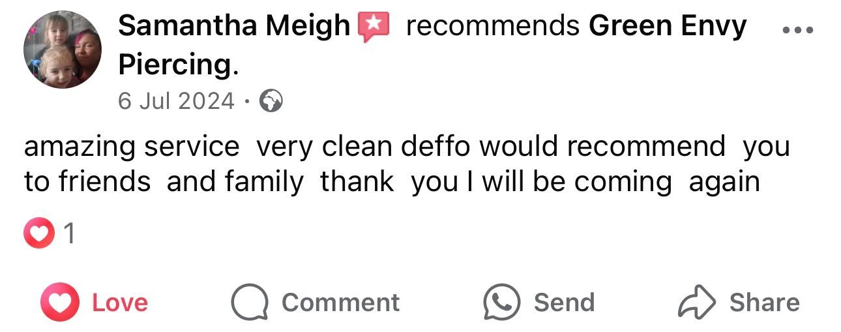
Task: Click the 6 Jul 2024 post date
Action: click(x=175, y=100)
